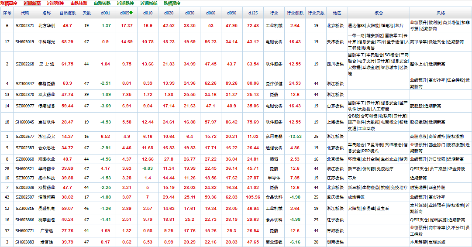Image resolution: width=472 pixels, height=247 pixels.
Task: Sort by the 行业天数 column header
Action: [x=316, y=13]
